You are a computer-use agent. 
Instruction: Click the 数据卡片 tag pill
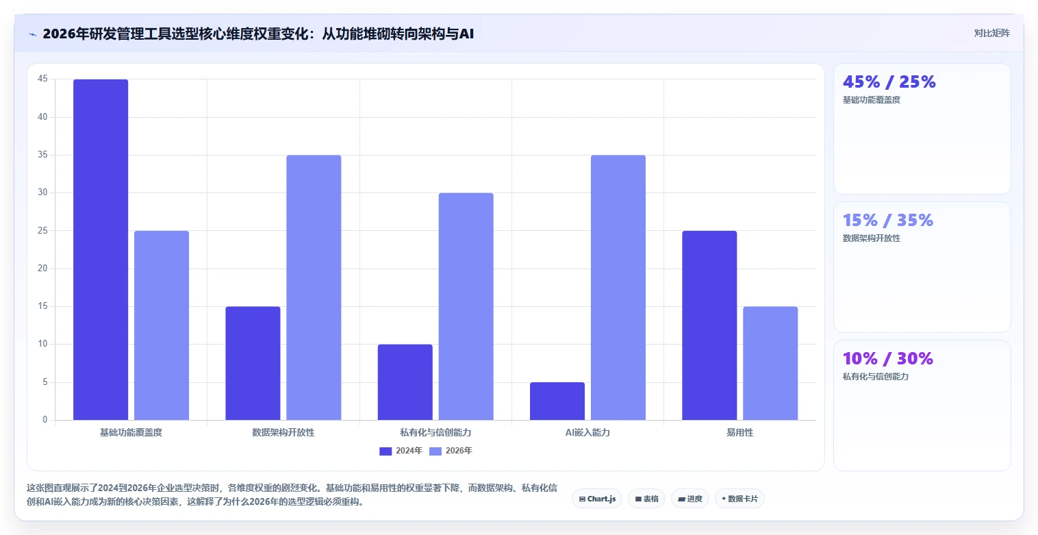coord(739,499)
